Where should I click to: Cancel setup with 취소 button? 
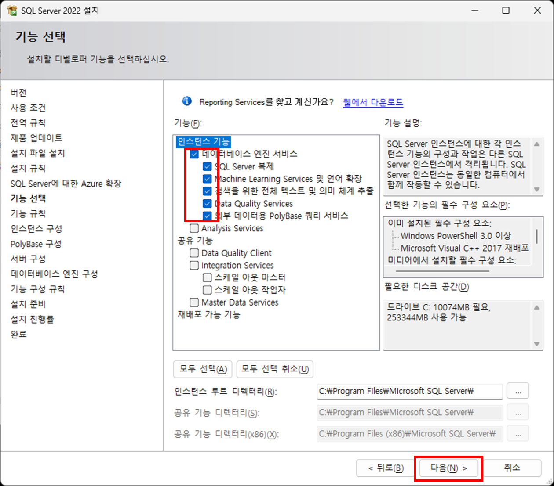coord(512,468)
